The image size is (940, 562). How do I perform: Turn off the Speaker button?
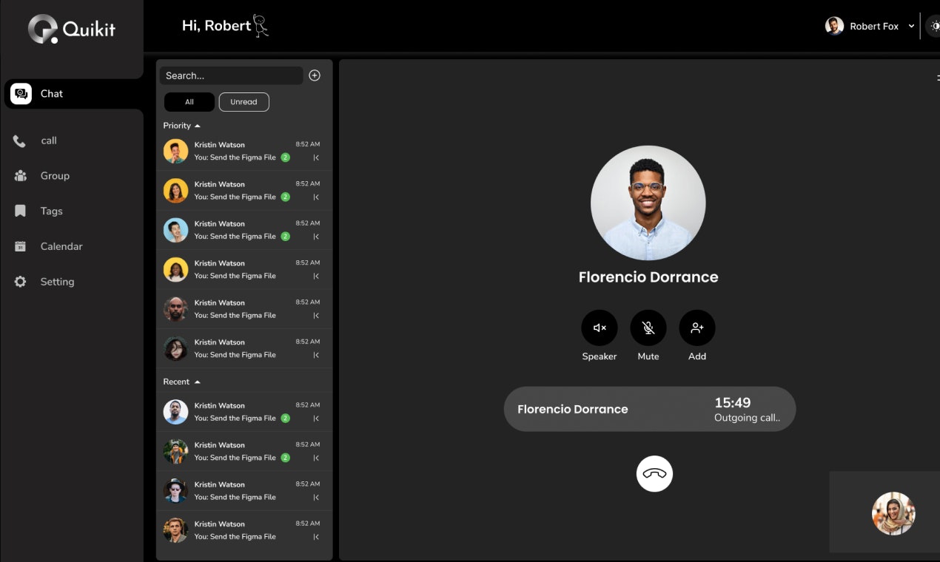point(600,328)
